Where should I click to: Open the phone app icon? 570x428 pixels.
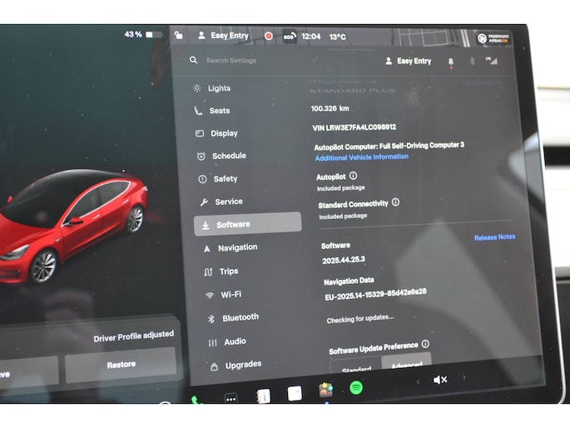pyautogui.click(x=196, y=400)
